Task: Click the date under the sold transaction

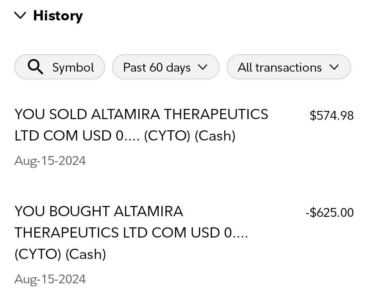Action: click(50, 161)
